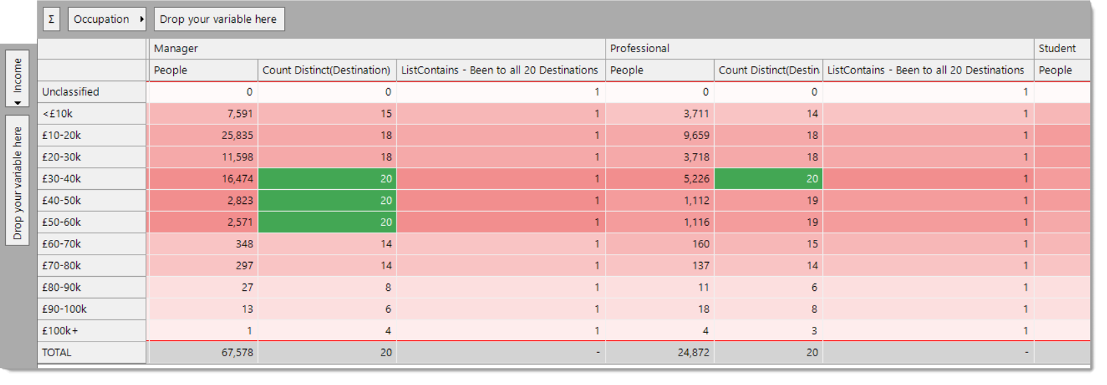Click the sigma statistics icon
Viewport: 1107px width, 385px height.
[x=51, y=19]
